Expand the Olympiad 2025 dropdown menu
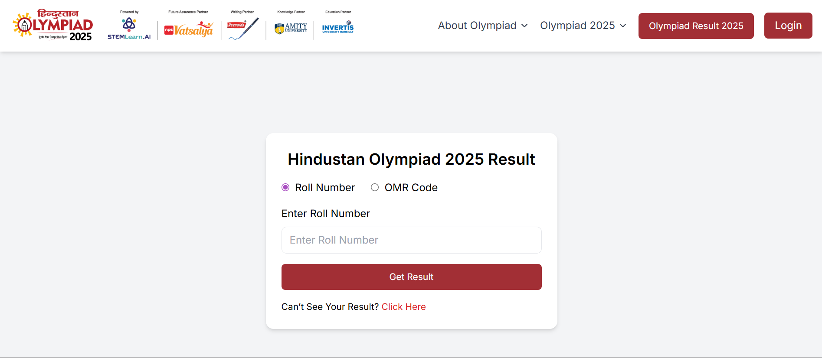The height and width of the screenshot is (358, 822). (x=577, y=26)
